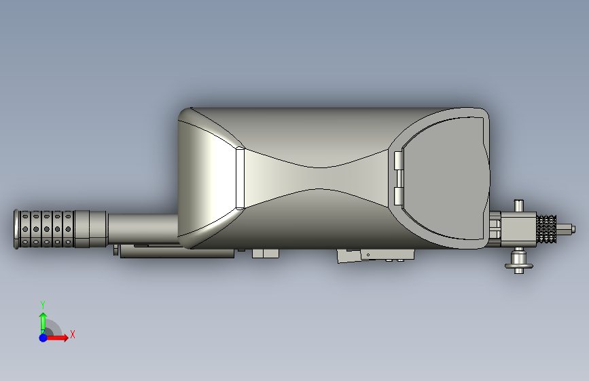The image size is (589, 381).
Task: Select the smooth tube between shroud and housing
Action: coord(143,229)
